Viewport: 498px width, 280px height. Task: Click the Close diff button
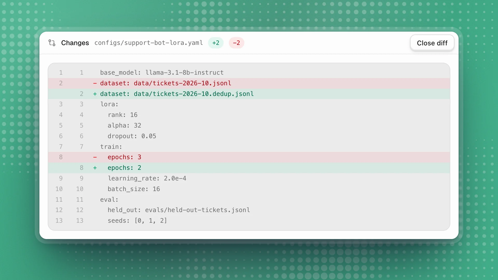coord(432,43)
